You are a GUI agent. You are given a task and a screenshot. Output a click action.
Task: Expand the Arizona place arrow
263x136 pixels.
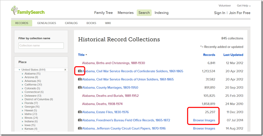tap(23, 77)
